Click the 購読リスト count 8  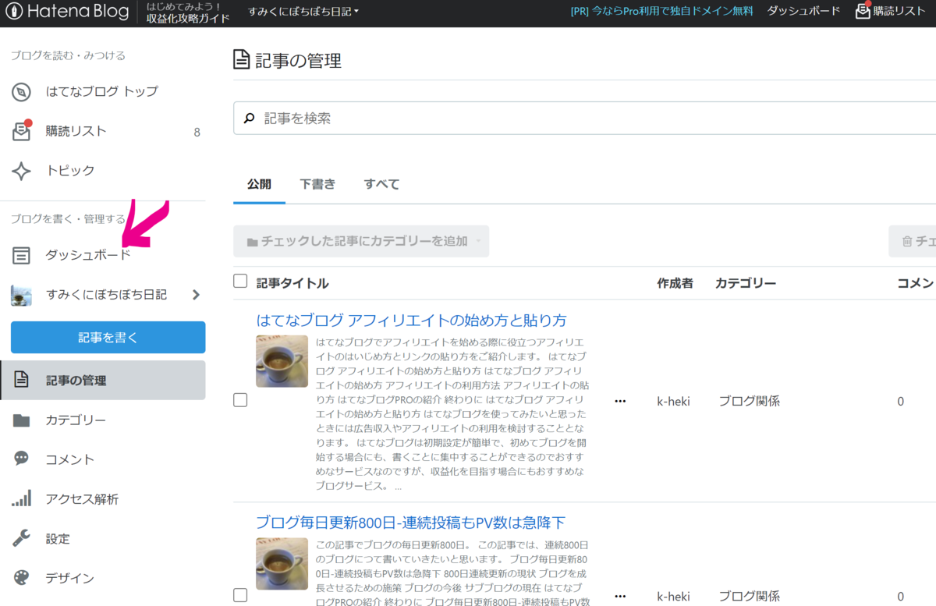(x=197, y=132)
